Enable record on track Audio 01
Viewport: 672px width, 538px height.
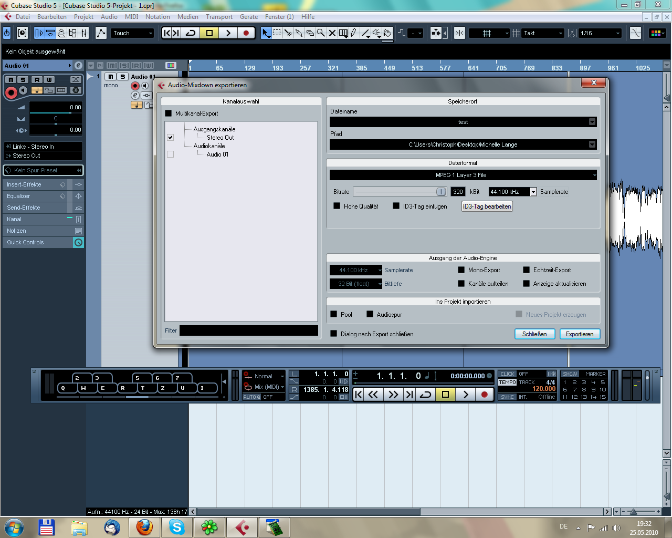[135, 86]
